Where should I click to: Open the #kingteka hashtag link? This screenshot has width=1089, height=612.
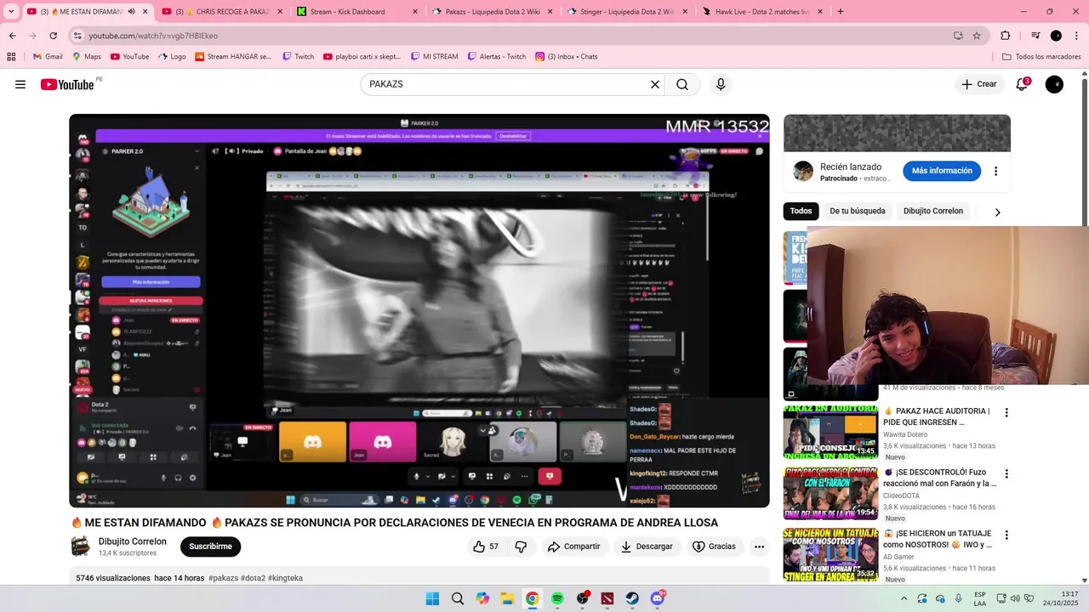[285, 578]
